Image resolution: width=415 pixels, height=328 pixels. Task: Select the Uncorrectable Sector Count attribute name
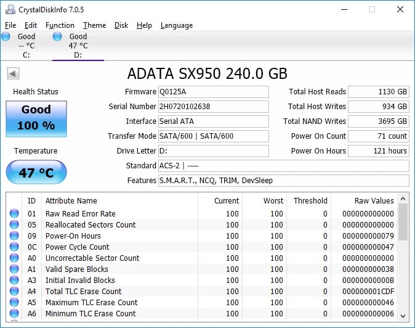(x=92, y=258)
